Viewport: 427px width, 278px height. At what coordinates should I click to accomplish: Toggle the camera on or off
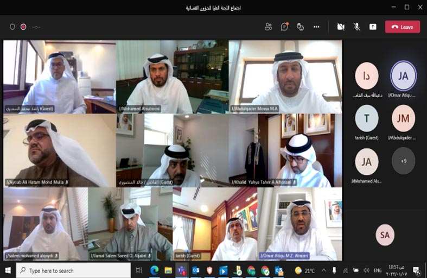pyautogui.click(x=341, y=27)
